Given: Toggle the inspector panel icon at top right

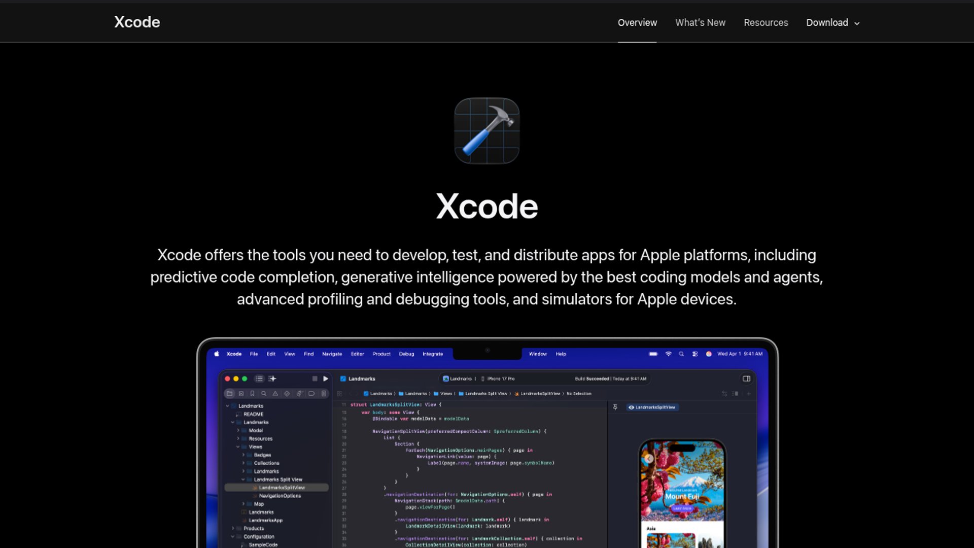Looking at the screenshot, I should pos(746,379).
